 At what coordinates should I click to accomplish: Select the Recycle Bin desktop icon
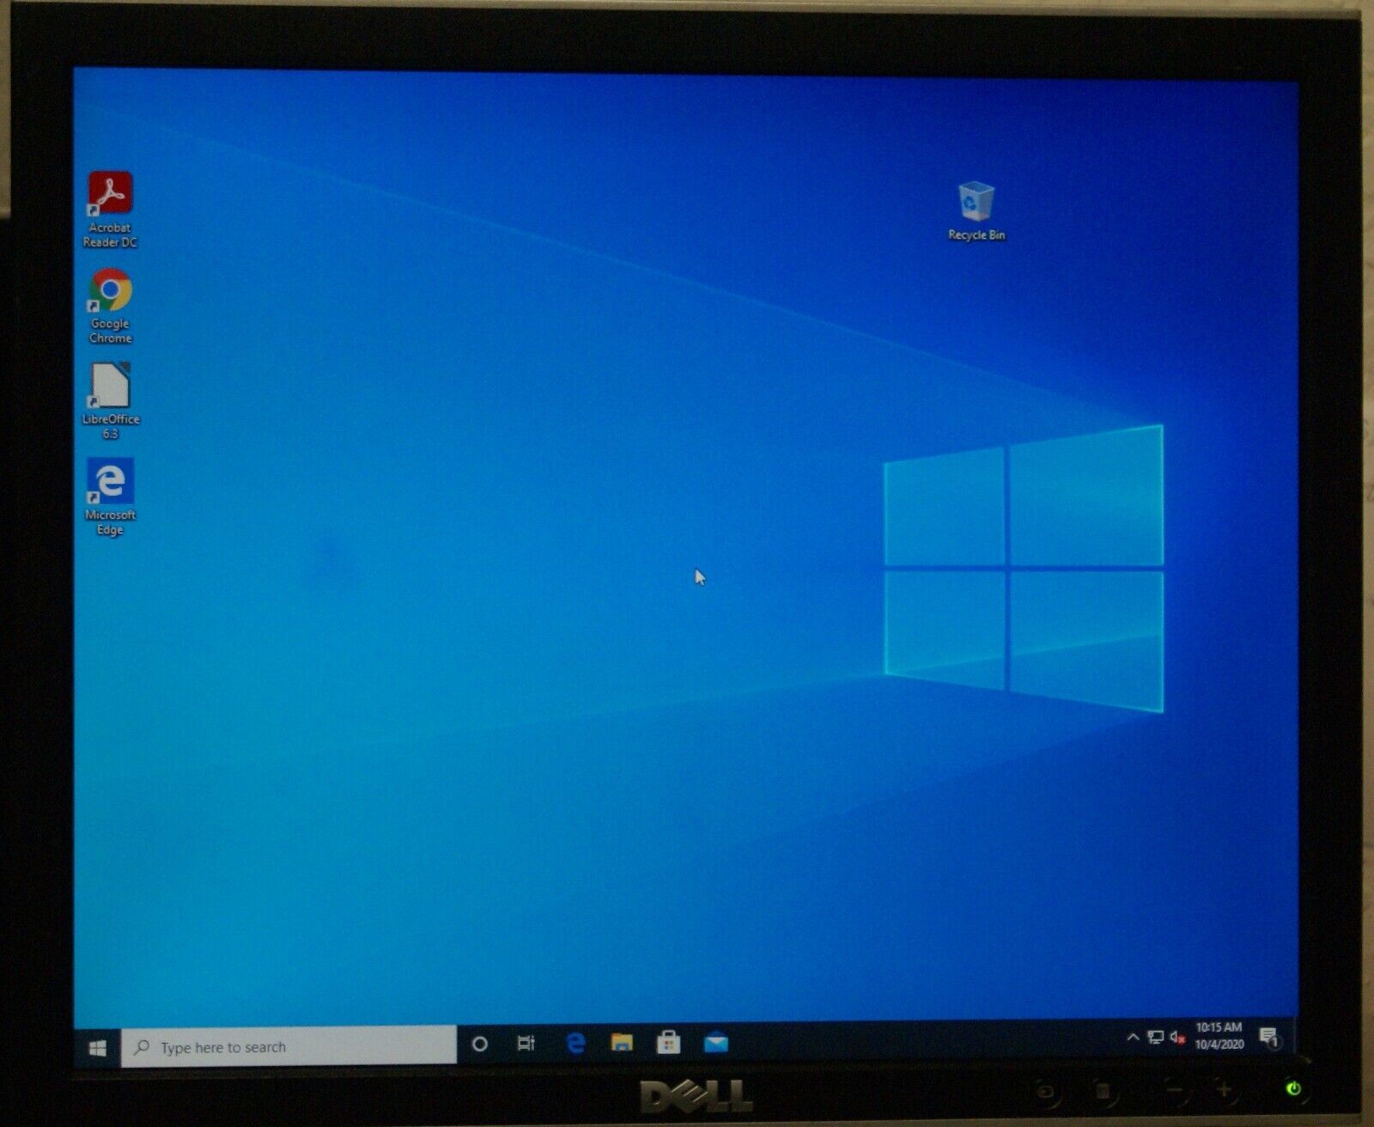tap(976, 211)
